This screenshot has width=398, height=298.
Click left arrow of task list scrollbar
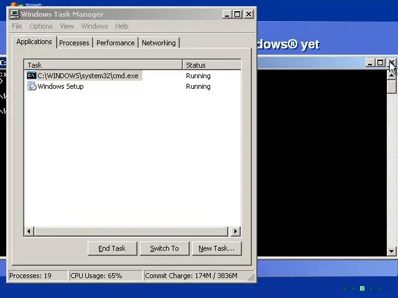(x=29, y=231)
